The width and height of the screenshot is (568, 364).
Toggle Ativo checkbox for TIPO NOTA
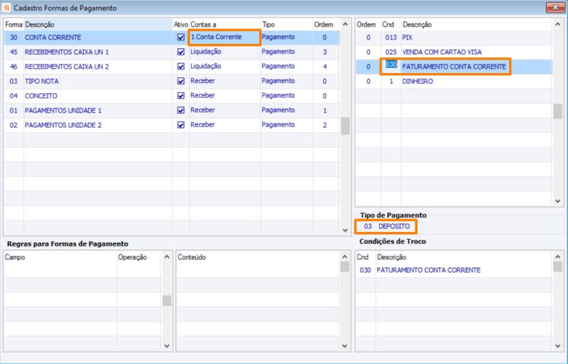[181, 81]
